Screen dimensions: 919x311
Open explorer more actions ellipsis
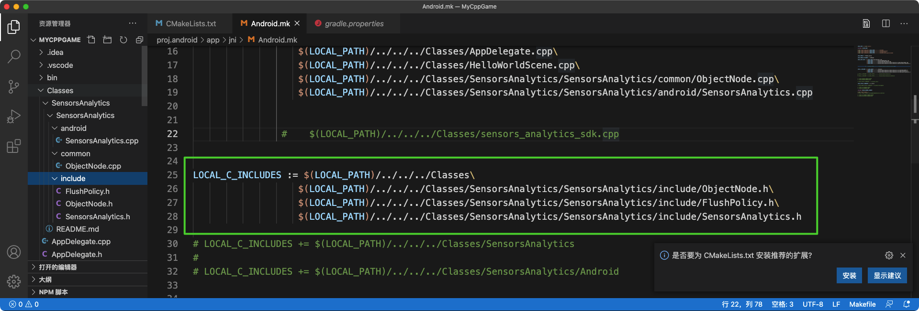pyautogui.click(x=133, y=23)
